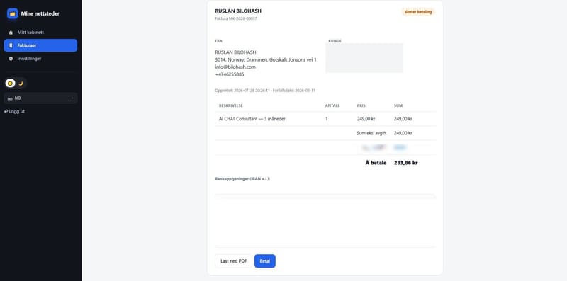567x281 pixels.
Task: Click the empty bank details field
Action: pyautogui.click(x=325, y=221)
